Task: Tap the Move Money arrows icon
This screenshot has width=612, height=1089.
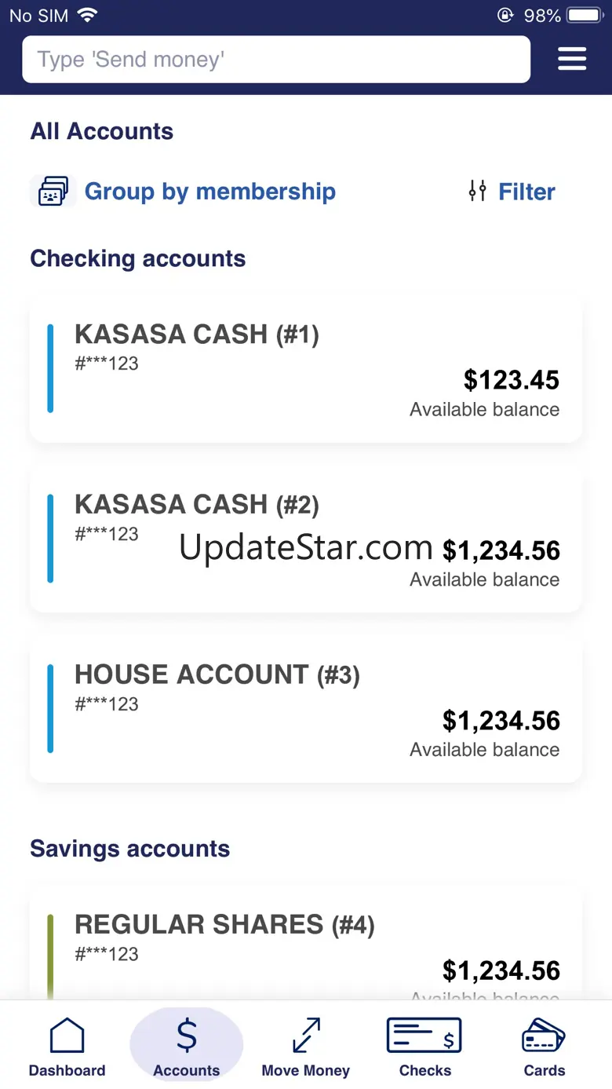Action: 306,1036
